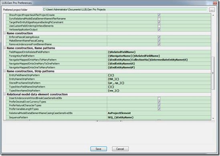
Task: Enable SyncRelationalModelDataElementNameAfterRename checkbox
Action: 159,18
